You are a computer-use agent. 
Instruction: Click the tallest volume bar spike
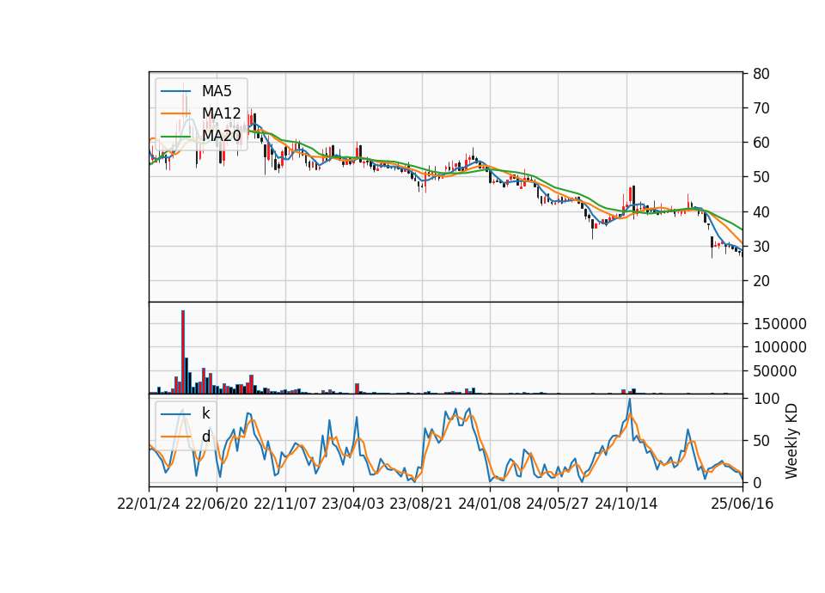coord(183,352)
